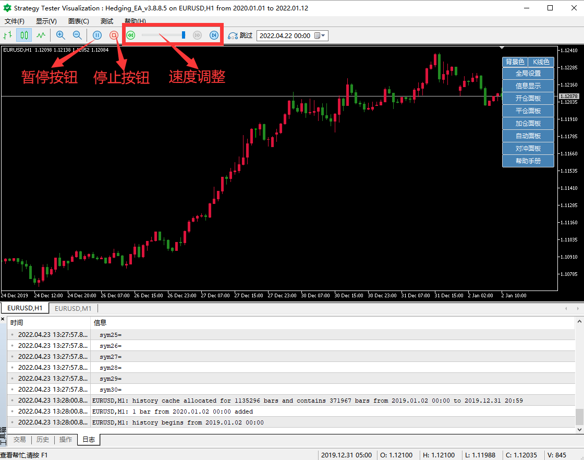Toggle the K线色 candle color button

point(541,62)
